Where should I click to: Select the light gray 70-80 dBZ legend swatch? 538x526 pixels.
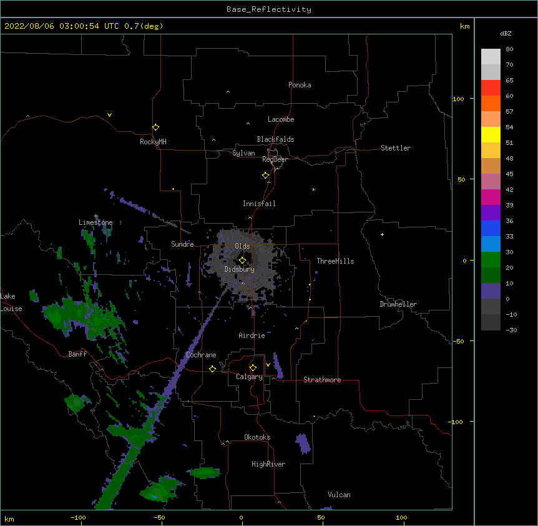[491, 57]
